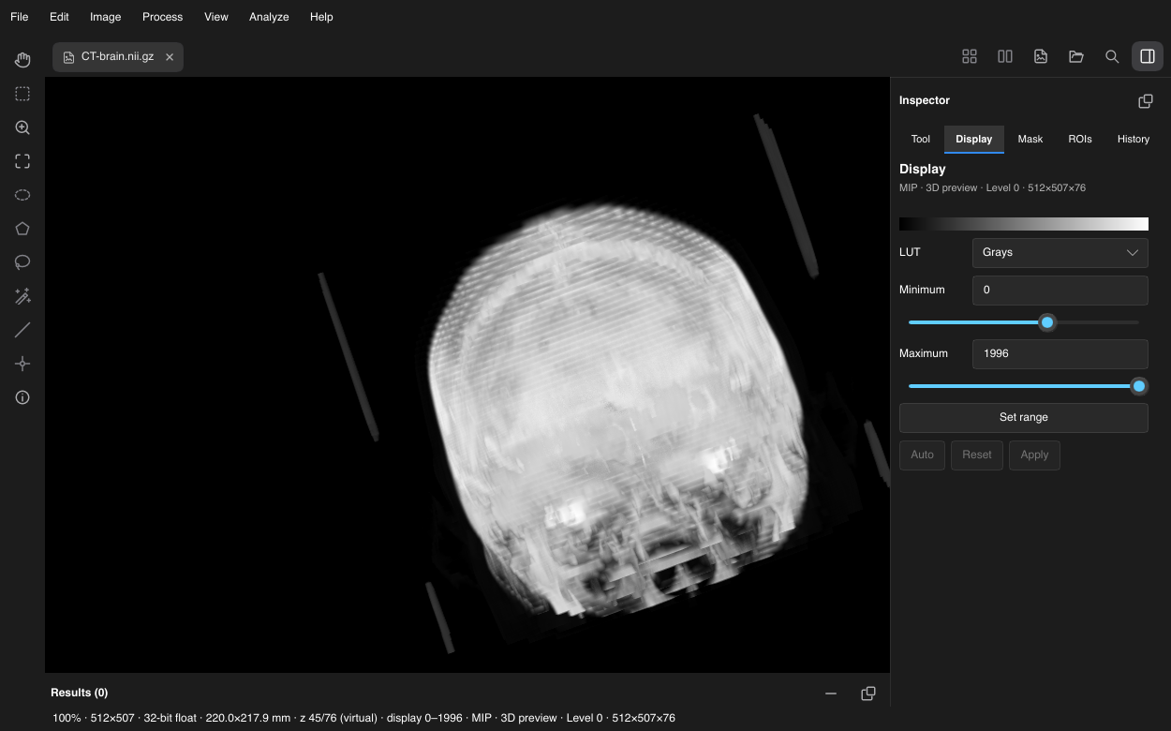Open the History tab
Image resolution: width=1171 pixels, height=731 pixels.
click(x=1134, y=139)
